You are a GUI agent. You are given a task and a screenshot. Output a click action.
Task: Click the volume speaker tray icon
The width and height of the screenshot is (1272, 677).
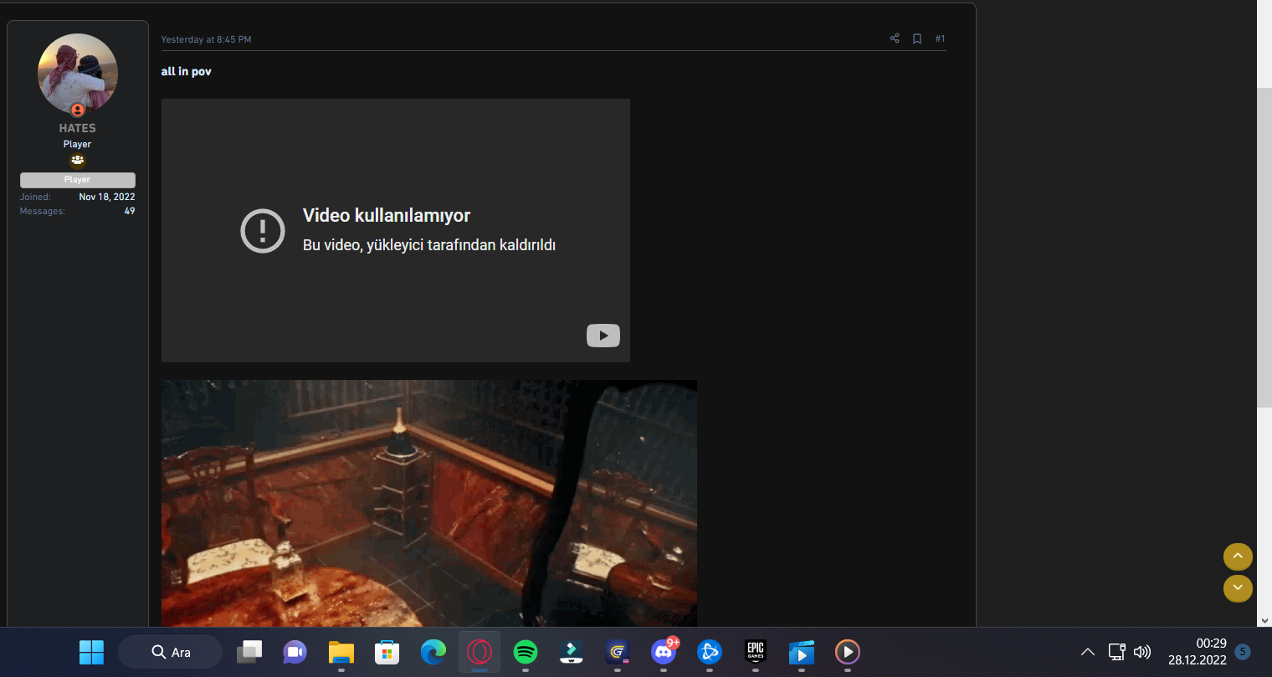click(1142, 652)
